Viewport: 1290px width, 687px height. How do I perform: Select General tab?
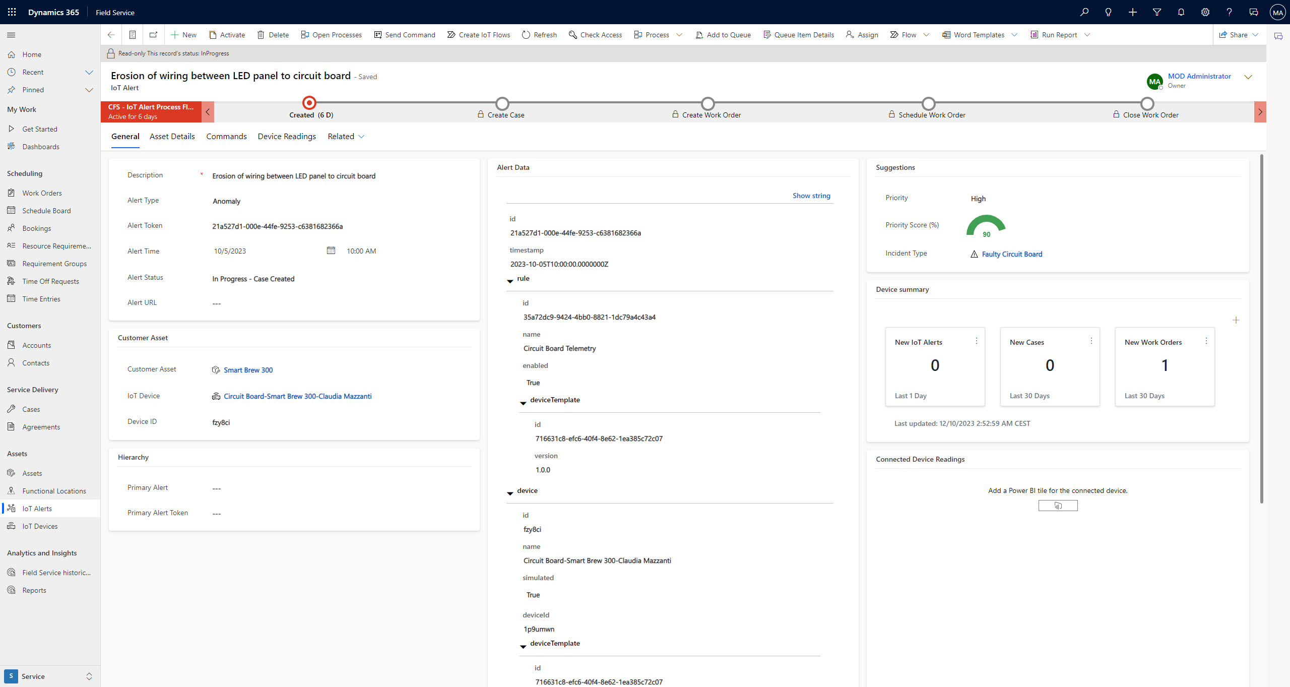125,136
